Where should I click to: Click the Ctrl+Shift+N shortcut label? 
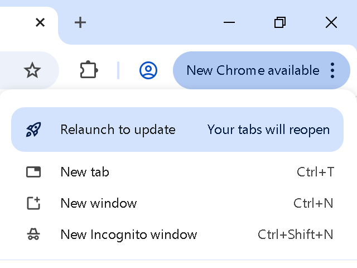click(295, 234)
